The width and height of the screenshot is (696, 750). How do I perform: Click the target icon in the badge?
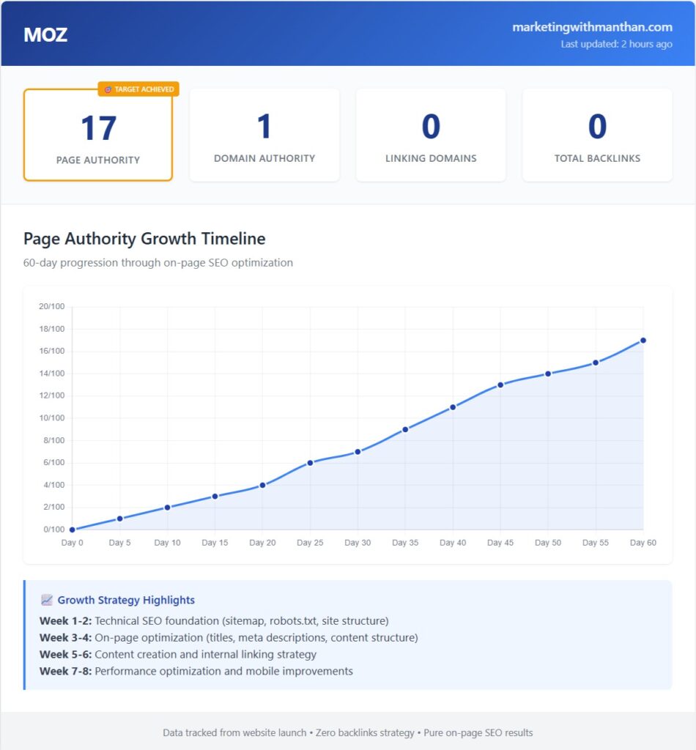pos(108,89)
